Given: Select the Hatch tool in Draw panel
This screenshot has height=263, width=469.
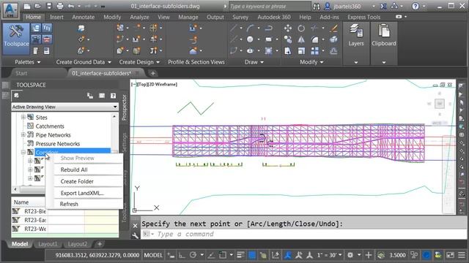Looking at the screenshot, I should point(268,51).
